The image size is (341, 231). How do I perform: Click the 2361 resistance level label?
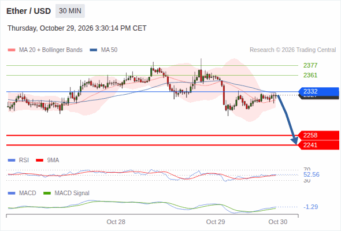[310, 75]
